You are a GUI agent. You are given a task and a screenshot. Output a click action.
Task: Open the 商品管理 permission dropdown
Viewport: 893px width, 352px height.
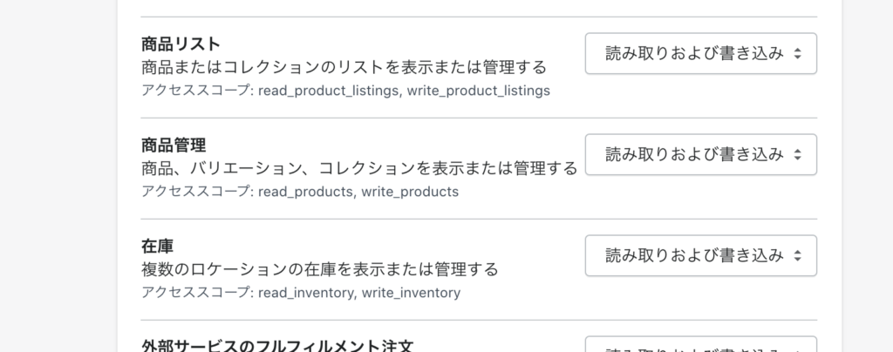tap(700, 155)
